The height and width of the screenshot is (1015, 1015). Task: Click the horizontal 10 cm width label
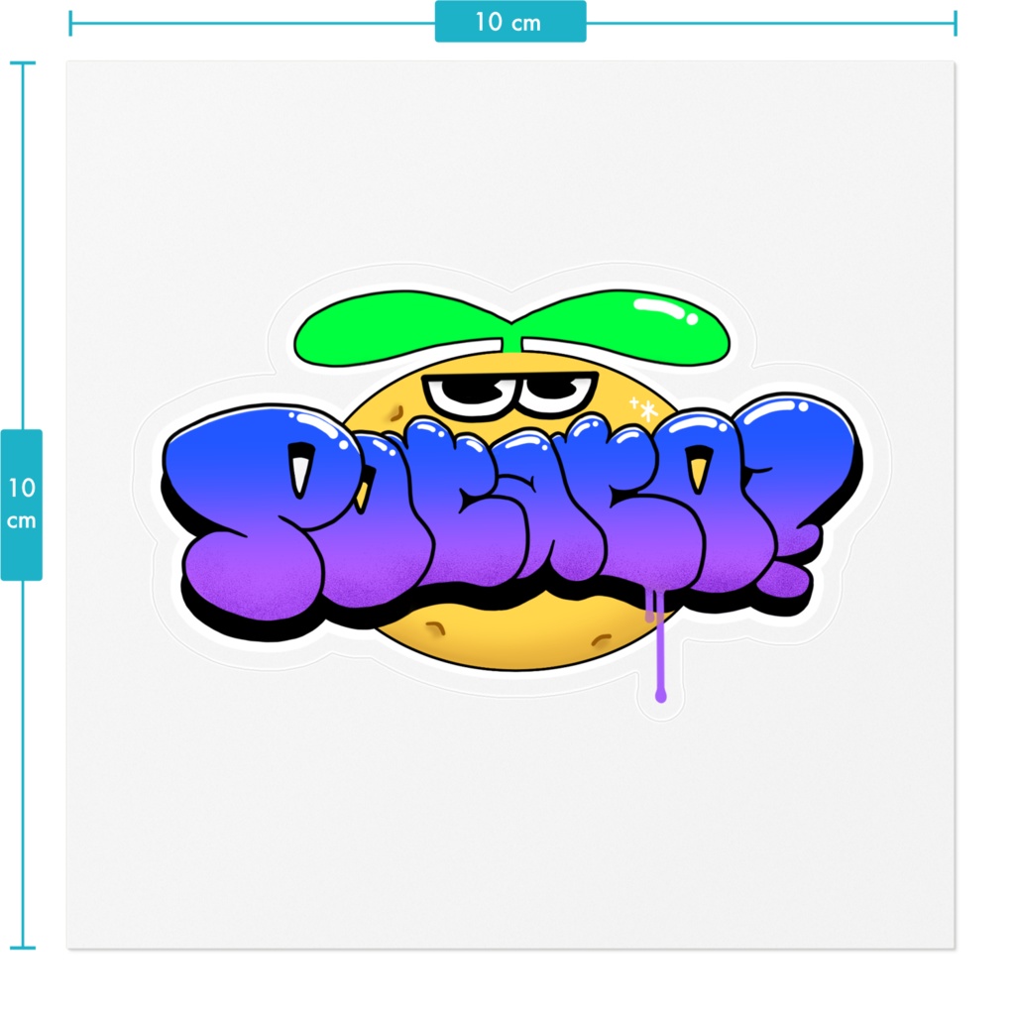510,22
